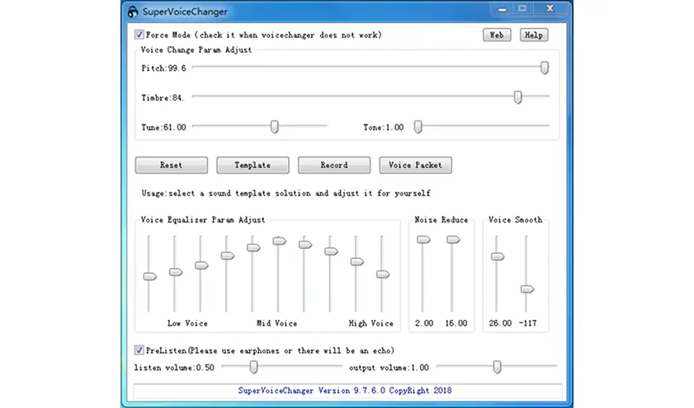694x408 pixels.
Task: Click the 'Tone:1.00' value label
Action: click(383, 127)
